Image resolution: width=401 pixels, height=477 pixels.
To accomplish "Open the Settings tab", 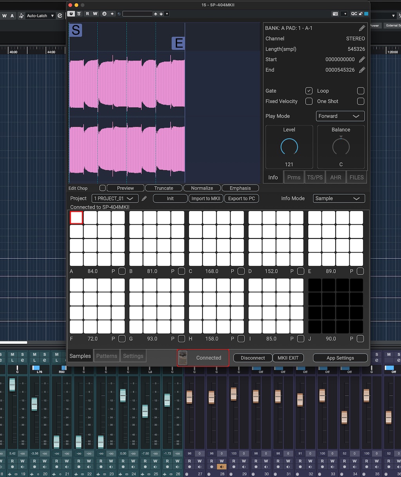I will [x=133, y=356].
